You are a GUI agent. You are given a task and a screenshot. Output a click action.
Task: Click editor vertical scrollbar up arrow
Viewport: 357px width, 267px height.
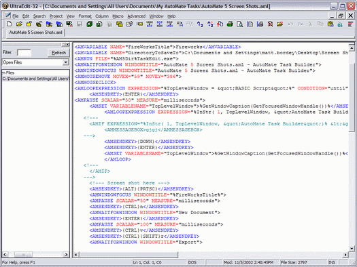pos(352,48)
